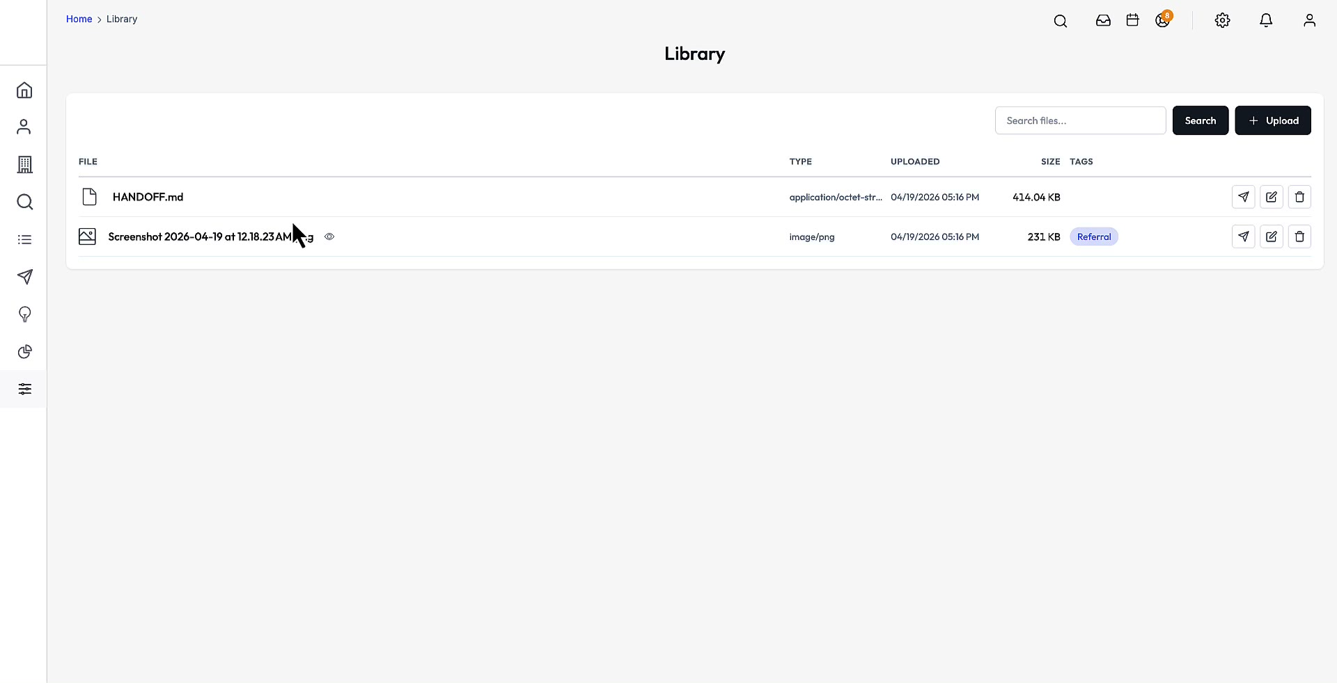Edit the Screenshot png file
This screenshot has height=683, width=1337.
(1271, 236)
